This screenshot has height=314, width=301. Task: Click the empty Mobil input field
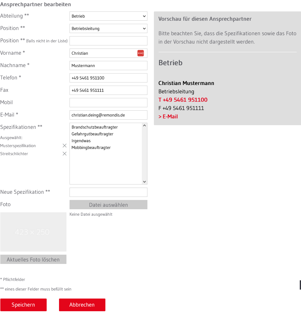(x=108, y=103)
